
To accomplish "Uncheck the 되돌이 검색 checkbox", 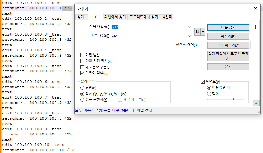I will click(x=82, y=73).
